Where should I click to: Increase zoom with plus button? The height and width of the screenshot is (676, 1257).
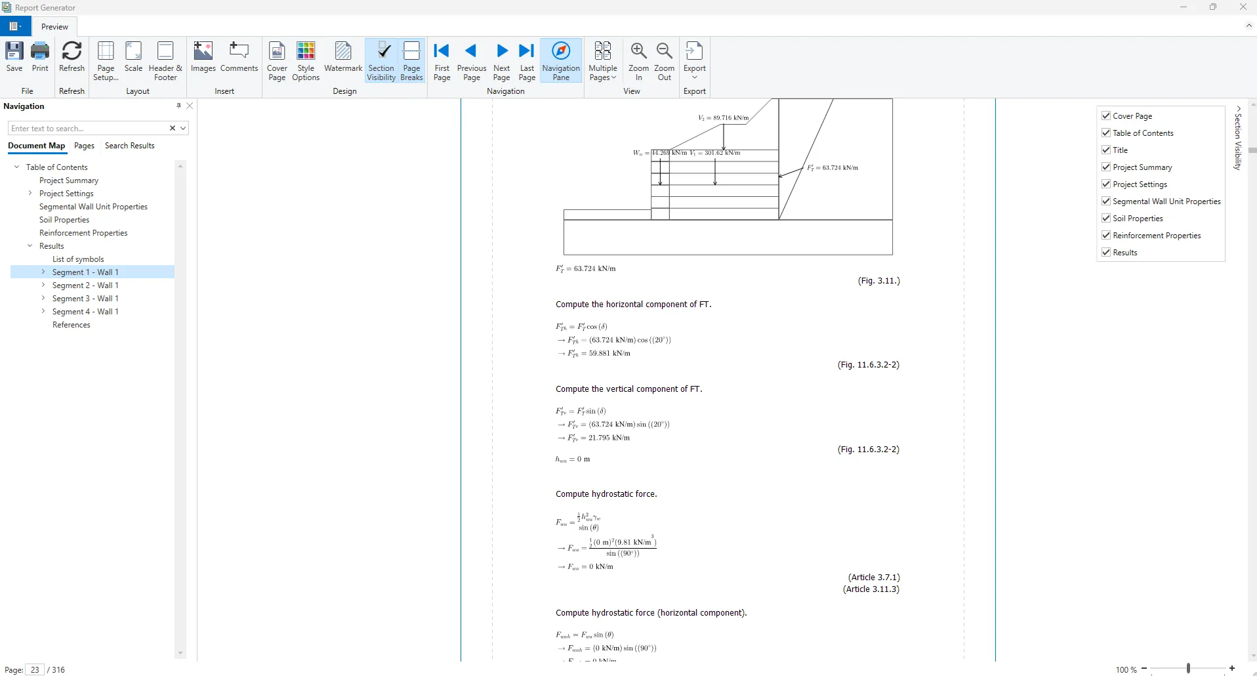(1232, 668)
